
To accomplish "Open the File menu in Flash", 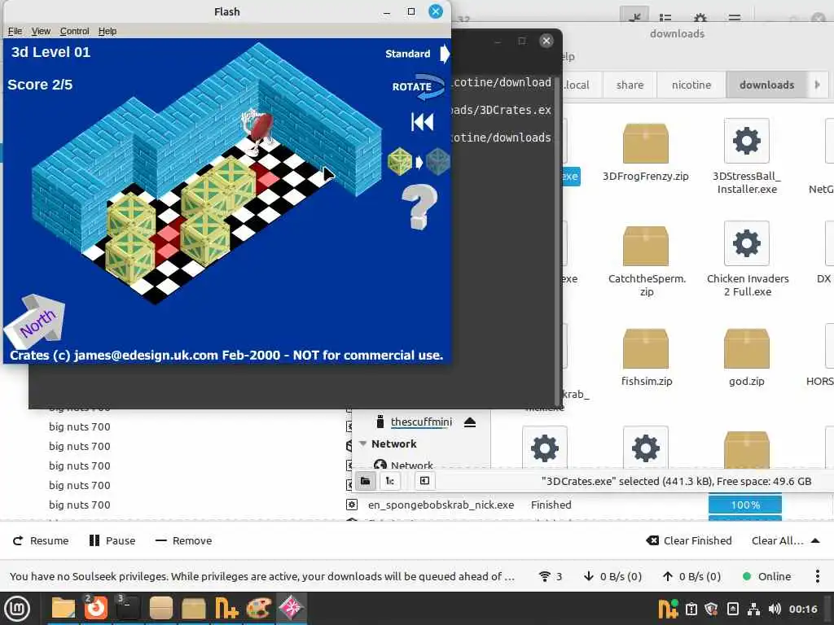I will (15, 32).
